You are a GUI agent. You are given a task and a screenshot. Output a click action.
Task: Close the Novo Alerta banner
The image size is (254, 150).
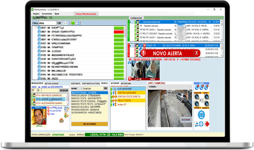point(196,53)
